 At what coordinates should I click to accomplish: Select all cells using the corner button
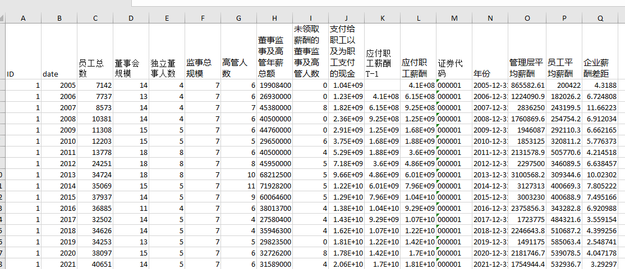point(3,18)
